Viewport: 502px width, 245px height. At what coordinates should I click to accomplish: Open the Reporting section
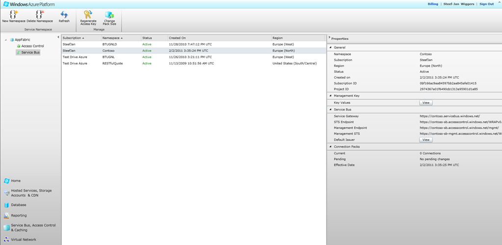pyautogui.click(x=19, y=216)
